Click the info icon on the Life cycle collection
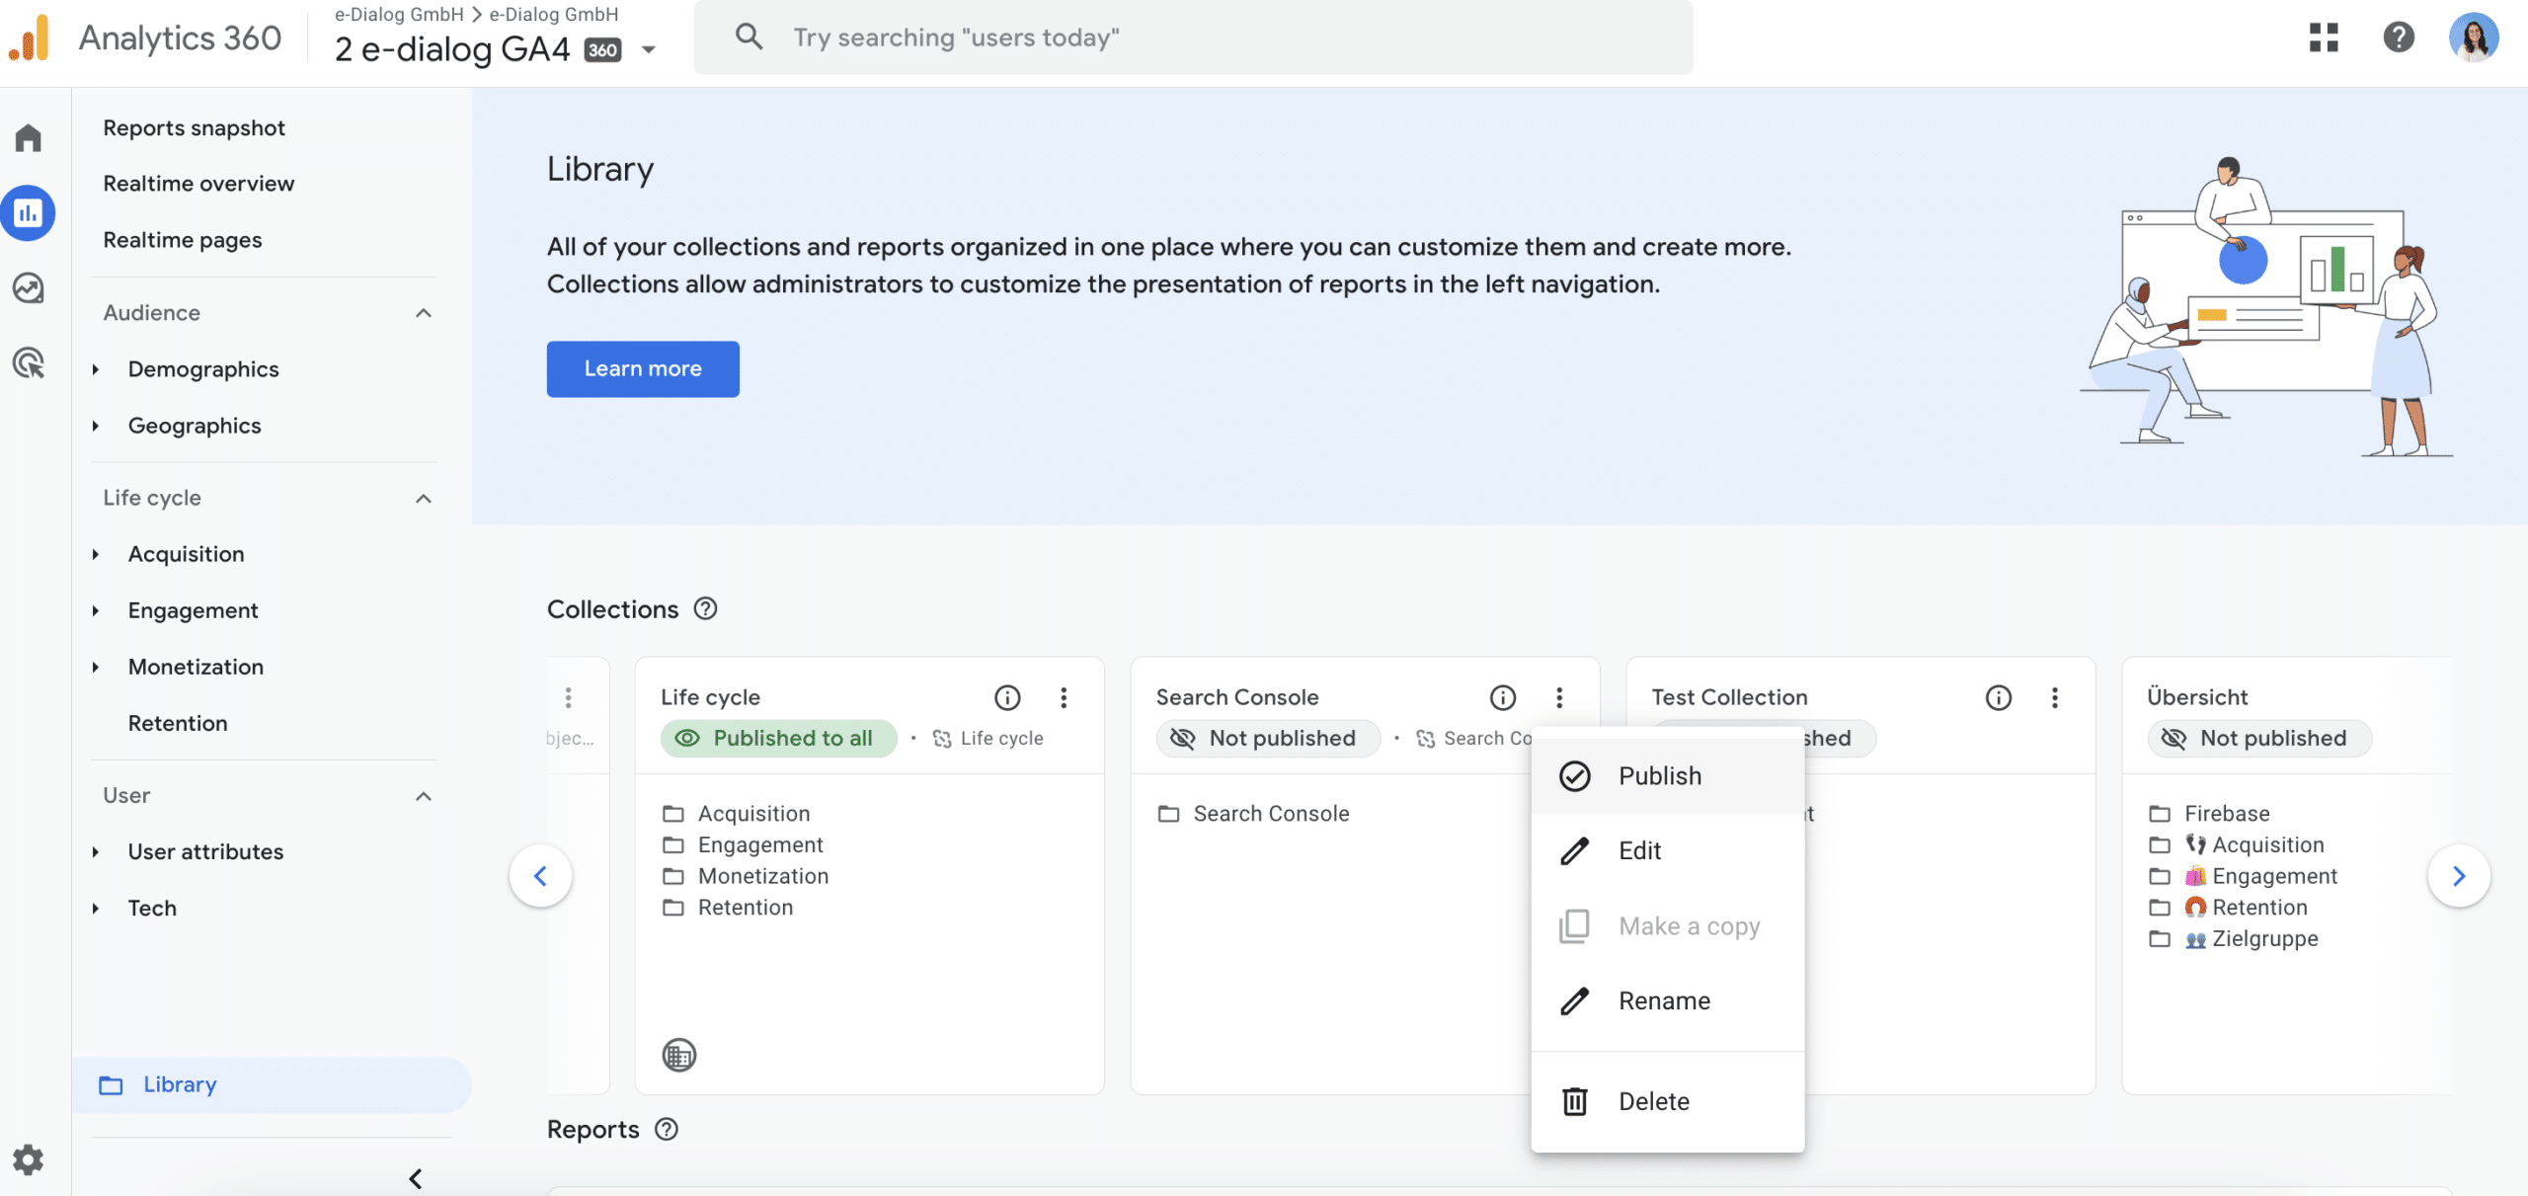Image resolution: width=2528 pixels, height=1196 pixels. click(1007, 698)
